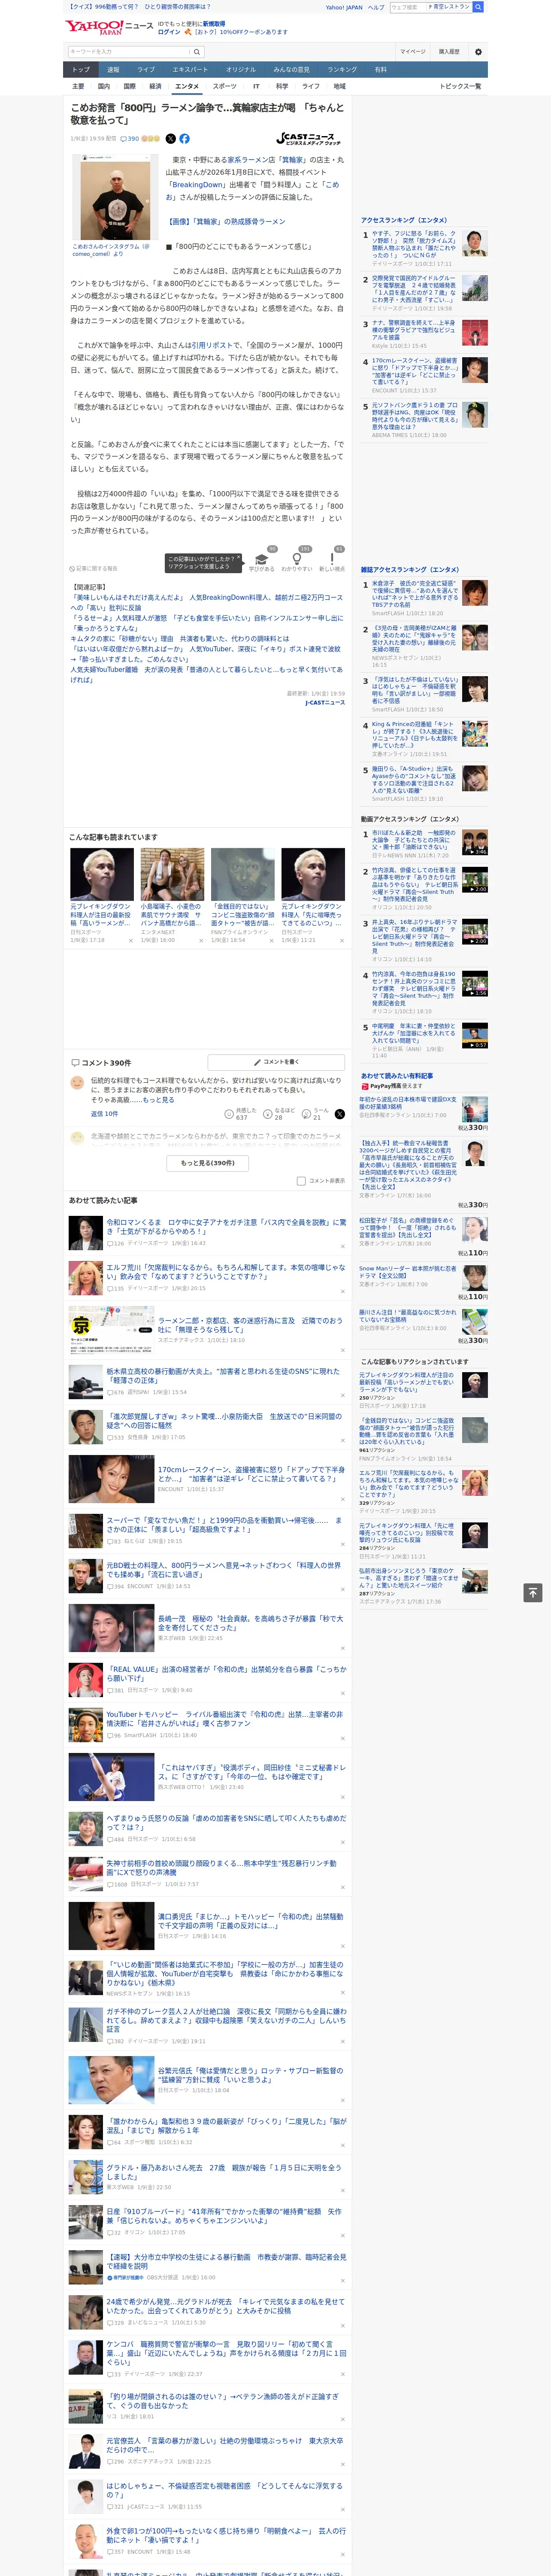React with わかりやすい lightbulb icon
This screenshot has height=2576, width=551.
tap(296, 559)
